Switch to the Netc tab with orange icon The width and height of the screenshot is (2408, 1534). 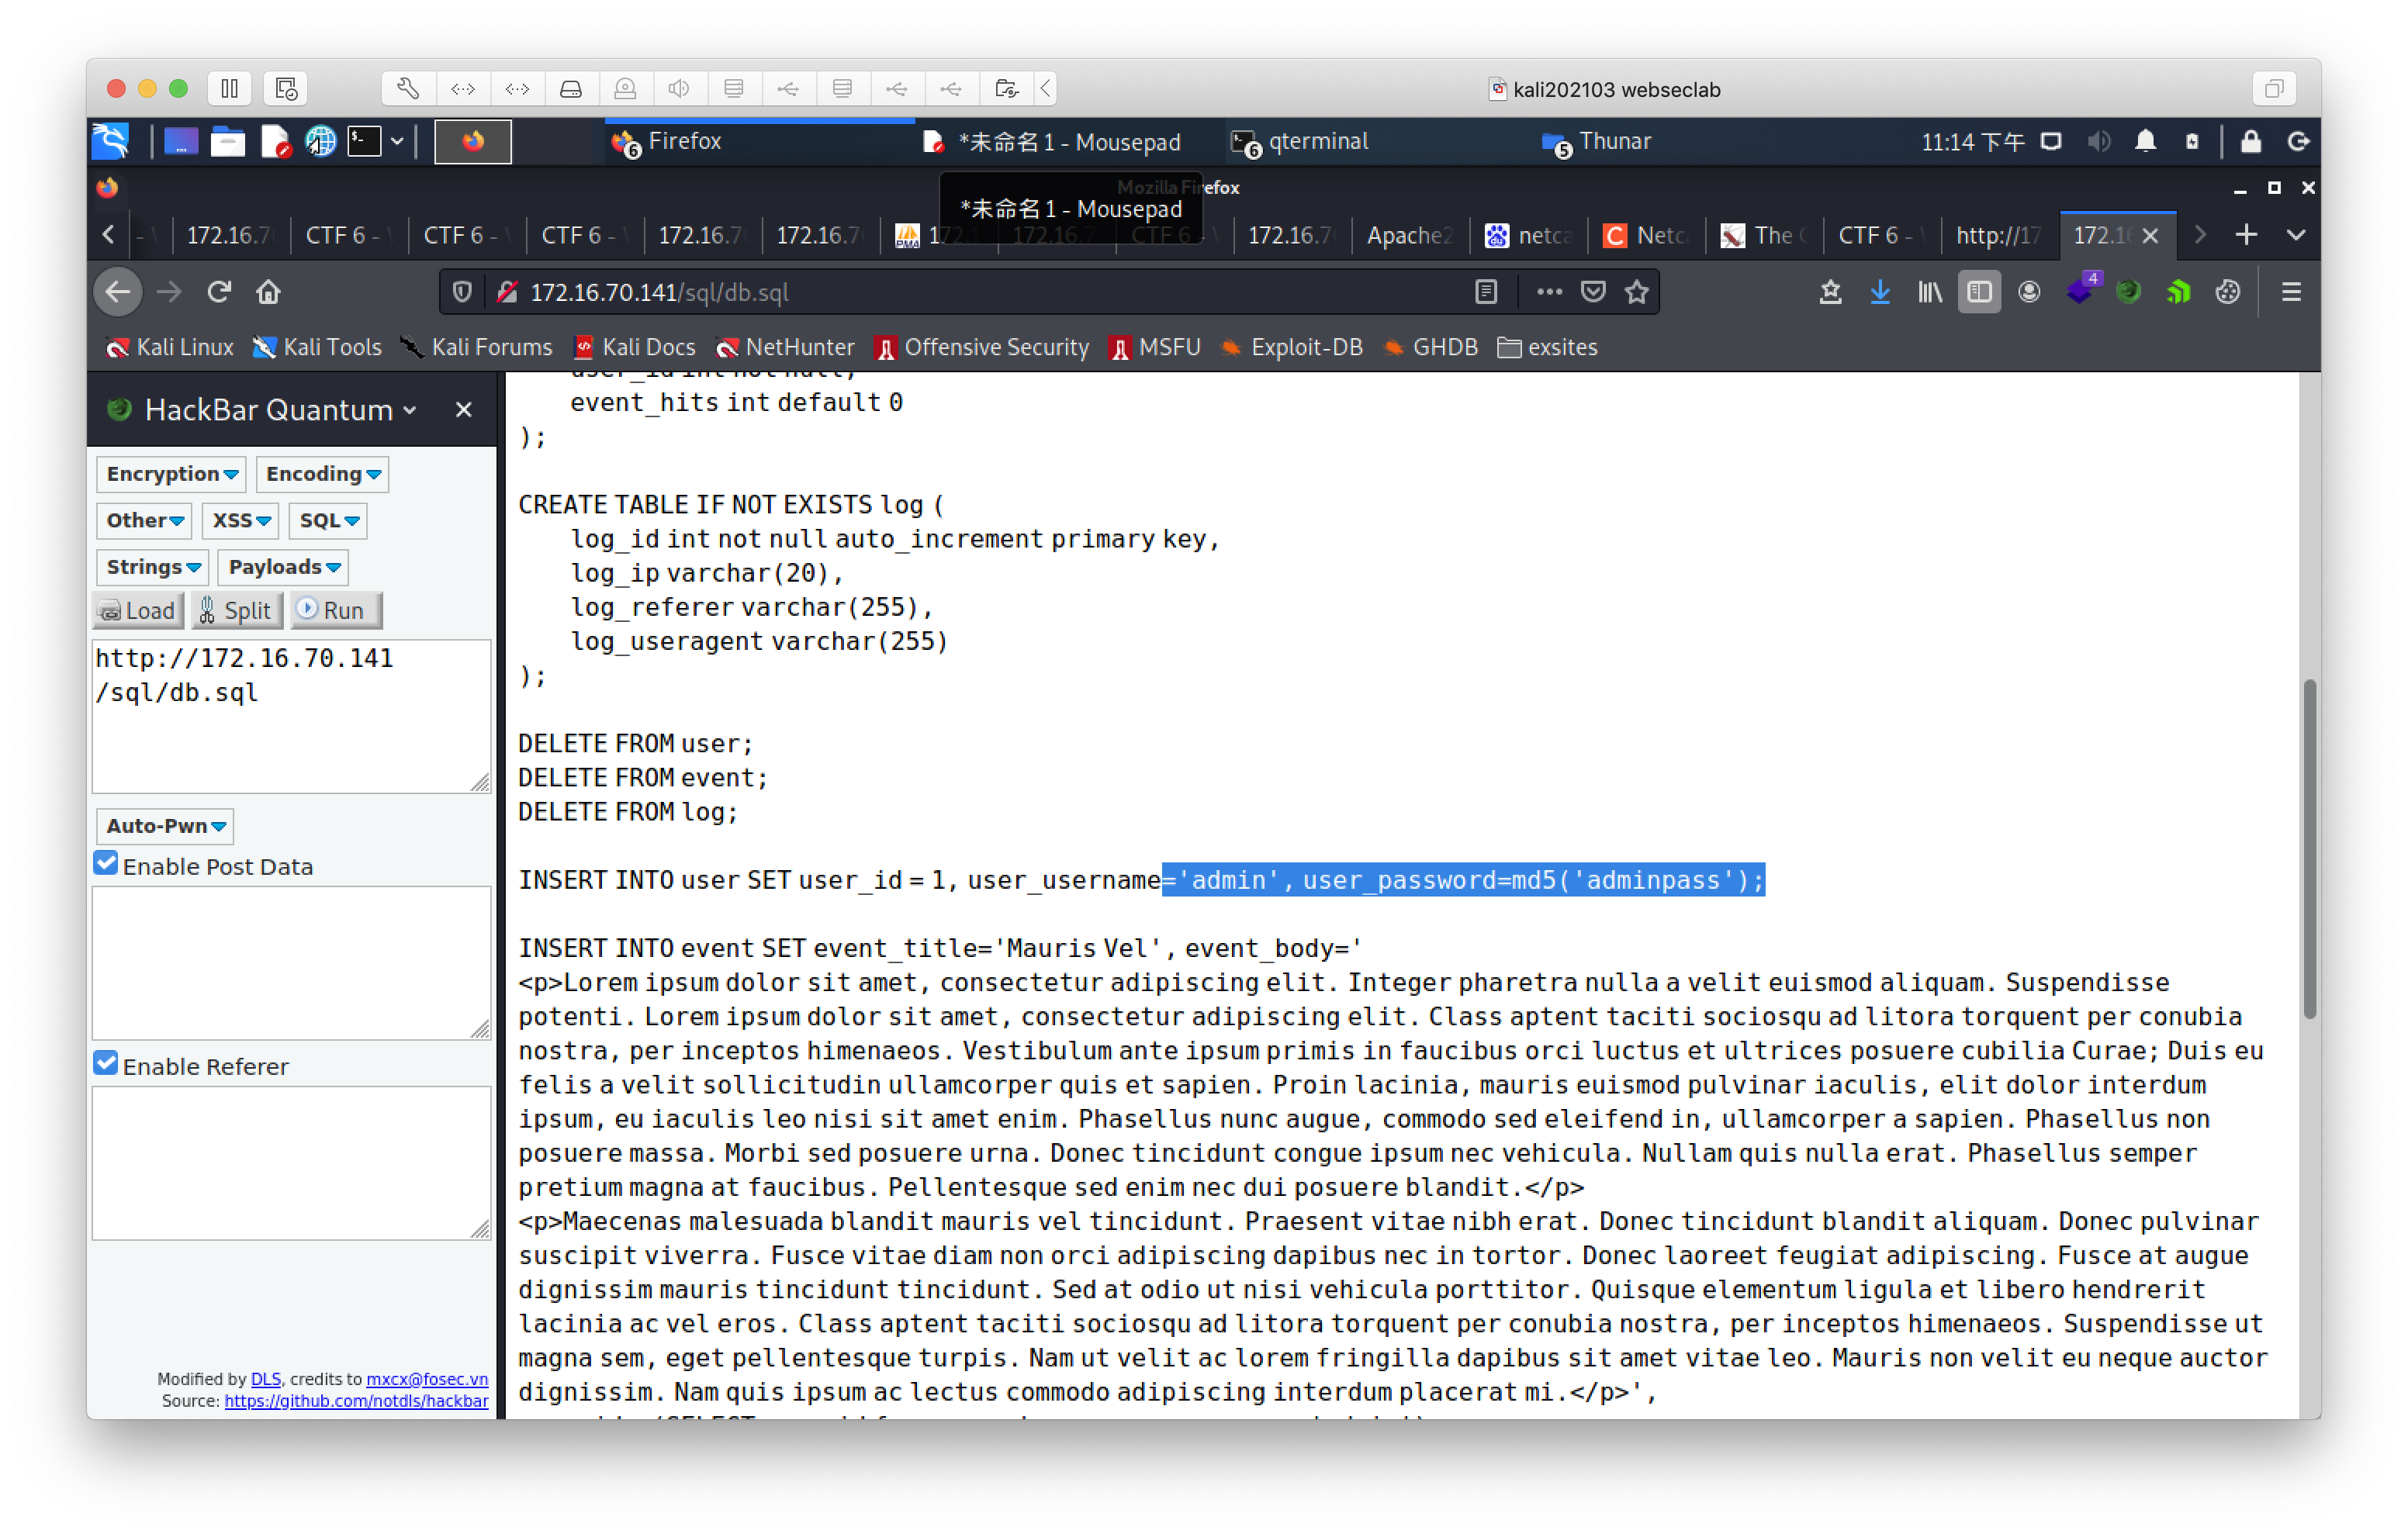tap(1645, 235)
